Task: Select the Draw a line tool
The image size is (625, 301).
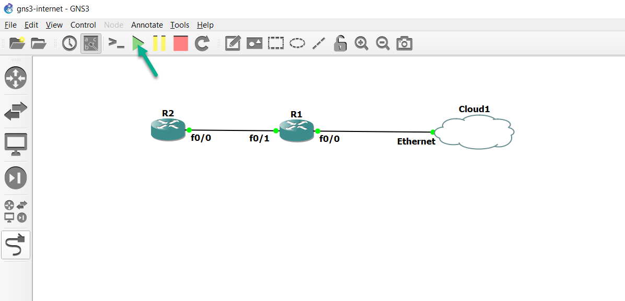Action: tap(318, 43)
